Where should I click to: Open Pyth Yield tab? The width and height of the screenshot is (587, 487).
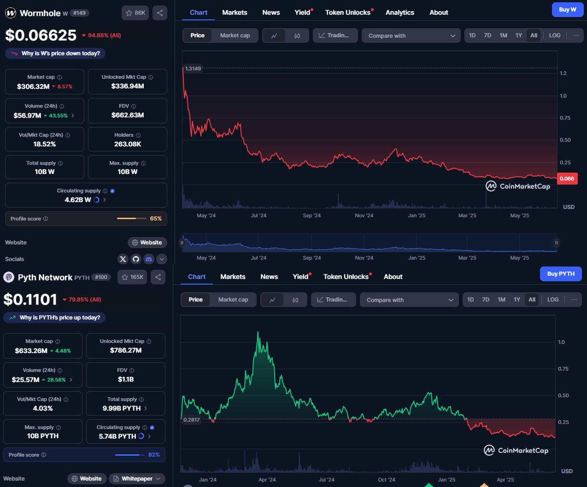point(300,277)
